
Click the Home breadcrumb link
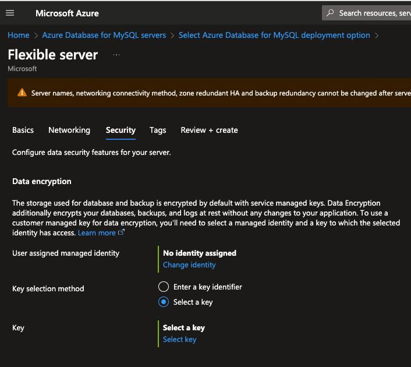(x=19, y=35)
